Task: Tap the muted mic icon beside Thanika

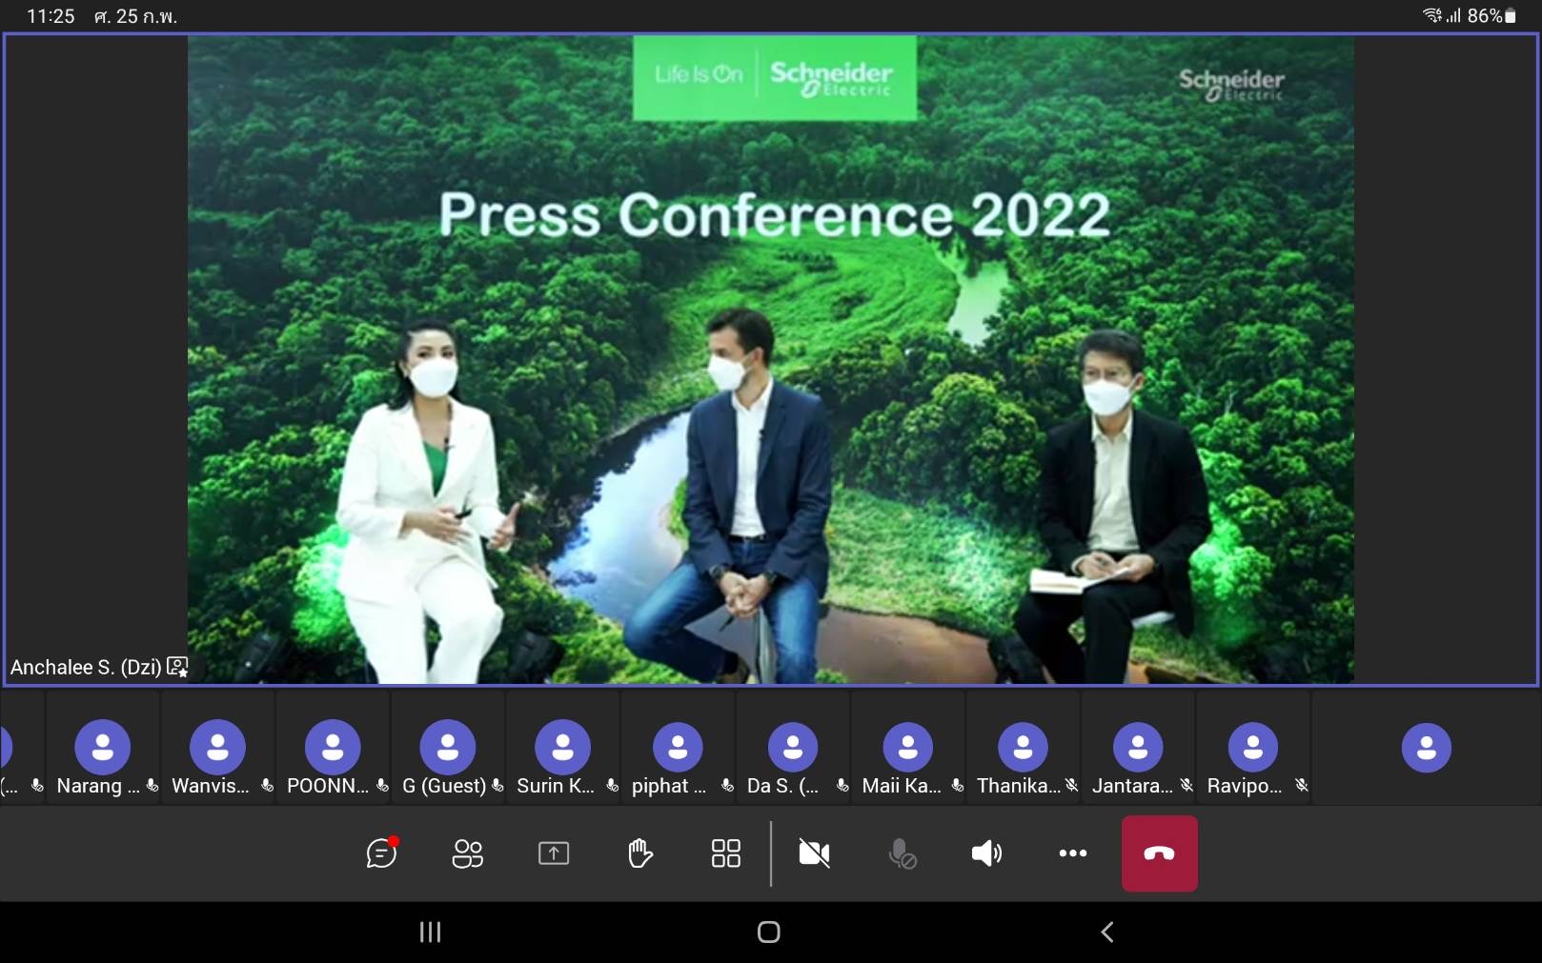Action: (1072, 786)
